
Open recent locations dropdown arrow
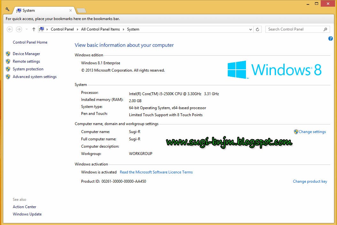coord(27,29)
